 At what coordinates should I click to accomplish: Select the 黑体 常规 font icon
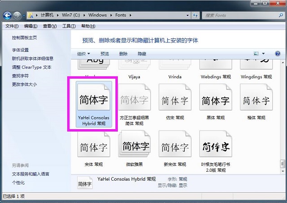[216, 97]
